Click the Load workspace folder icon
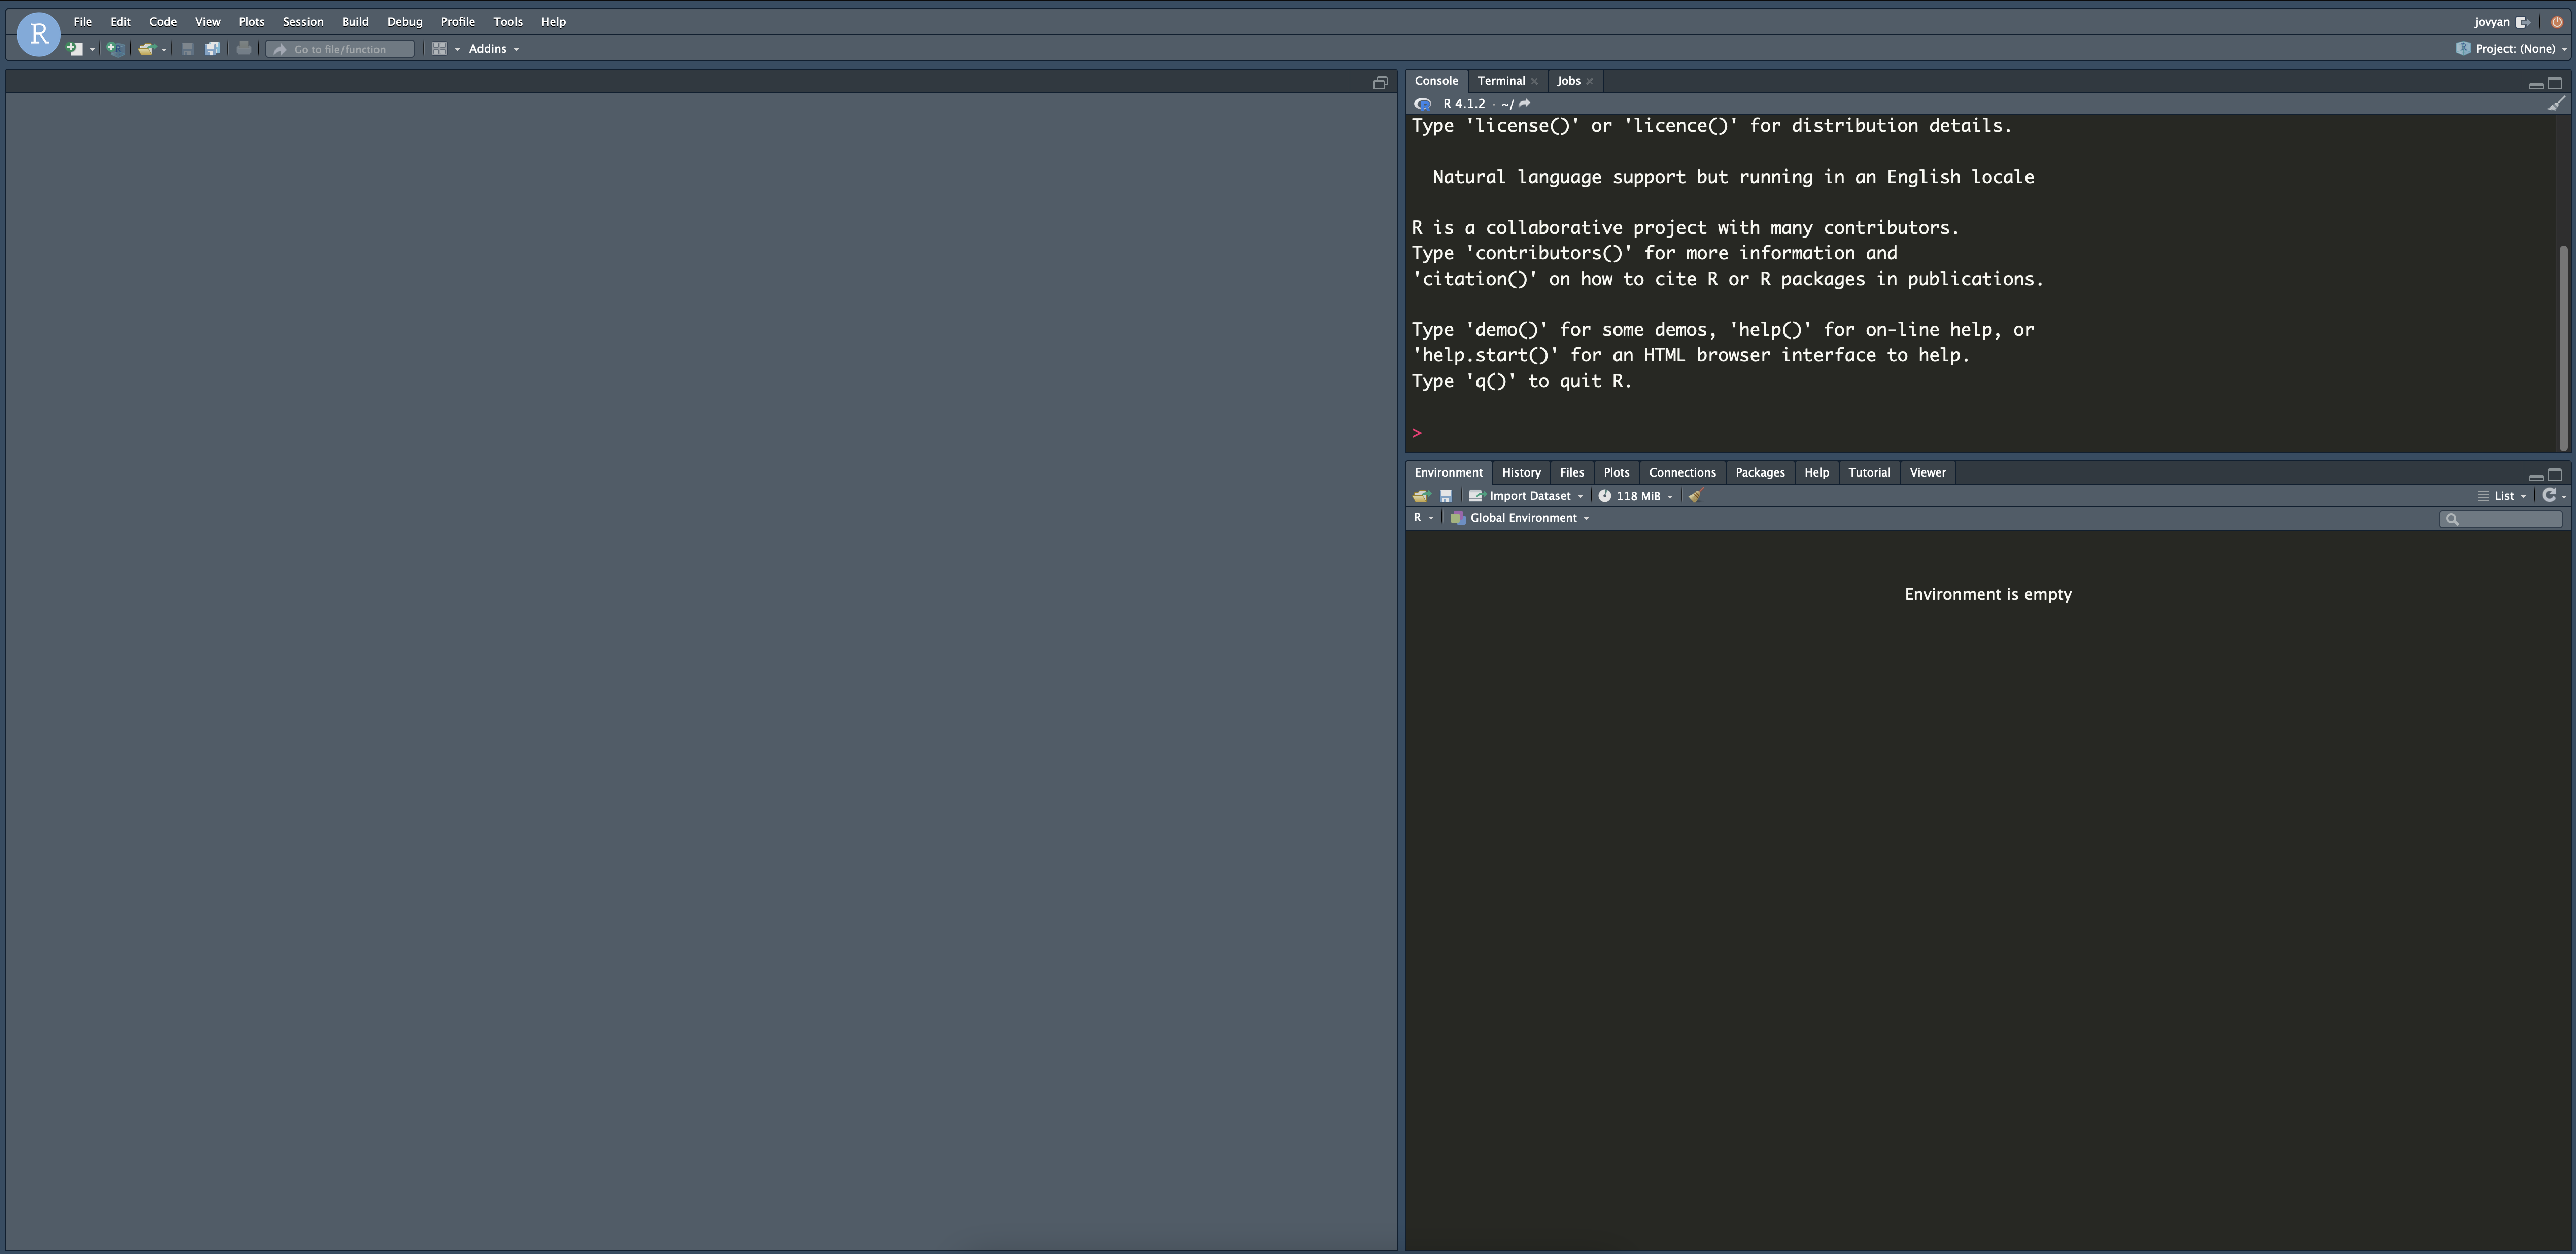 point(1421,496)
